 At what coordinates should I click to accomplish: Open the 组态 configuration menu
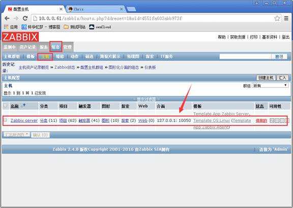tap(55, 47)
